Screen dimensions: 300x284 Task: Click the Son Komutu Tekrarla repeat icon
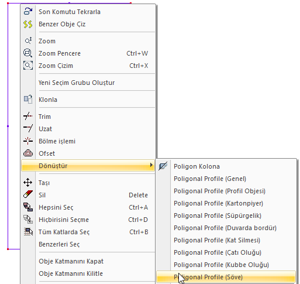(28, 11)
